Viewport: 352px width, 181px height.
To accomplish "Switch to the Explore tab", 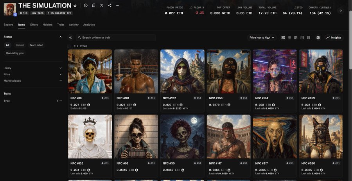I will click(9, 25).
